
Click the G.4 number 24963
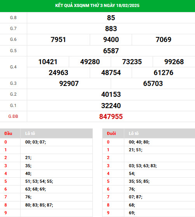(x=58, y=73)
